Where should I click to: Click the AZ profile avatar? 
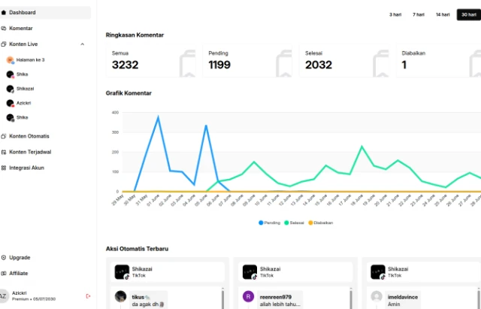point(5,295)
